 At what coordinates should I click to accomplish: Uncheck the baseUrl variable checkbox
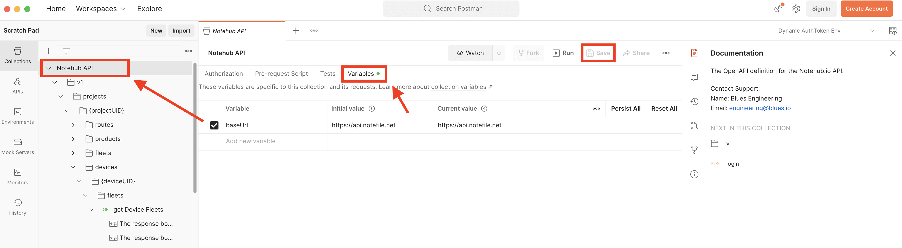(x=214, y=125)
